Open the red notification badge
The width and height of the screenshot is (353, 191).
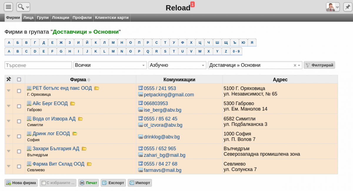point(192,4)
